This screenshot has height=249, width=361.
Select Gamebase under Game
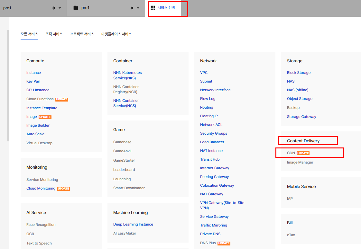[122, 142]
